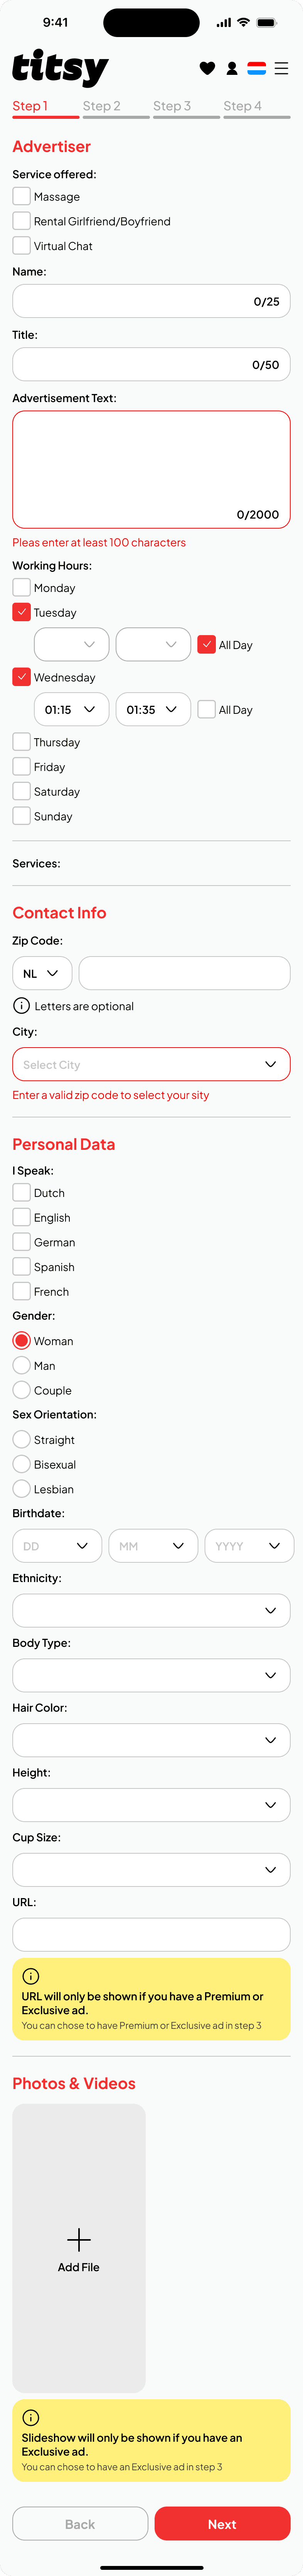Screen dimensions: 303x2576
Task: Click info icon in URL notice box
Action: (31, 1976)
